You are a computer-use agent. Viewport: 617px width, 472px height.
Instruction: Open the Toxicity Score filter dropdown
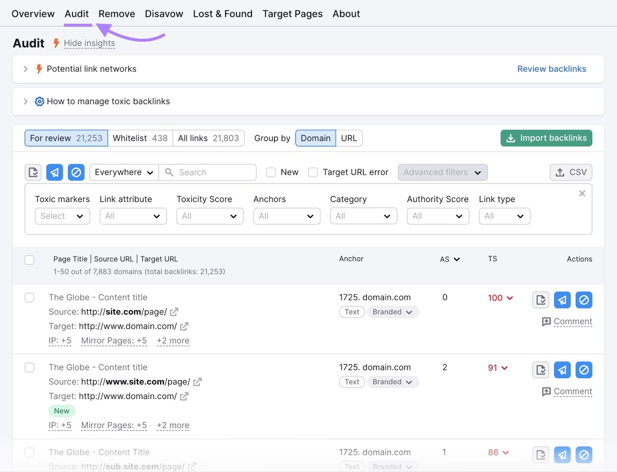click(x=210, y=216)
